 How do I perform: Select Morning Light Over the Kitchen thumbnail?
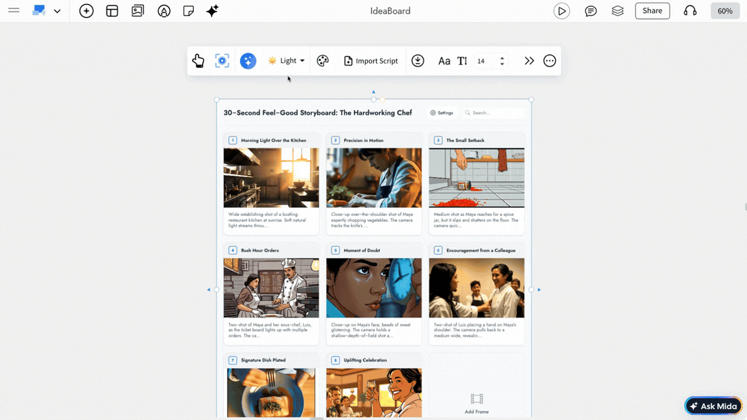[x=271, y=178]
